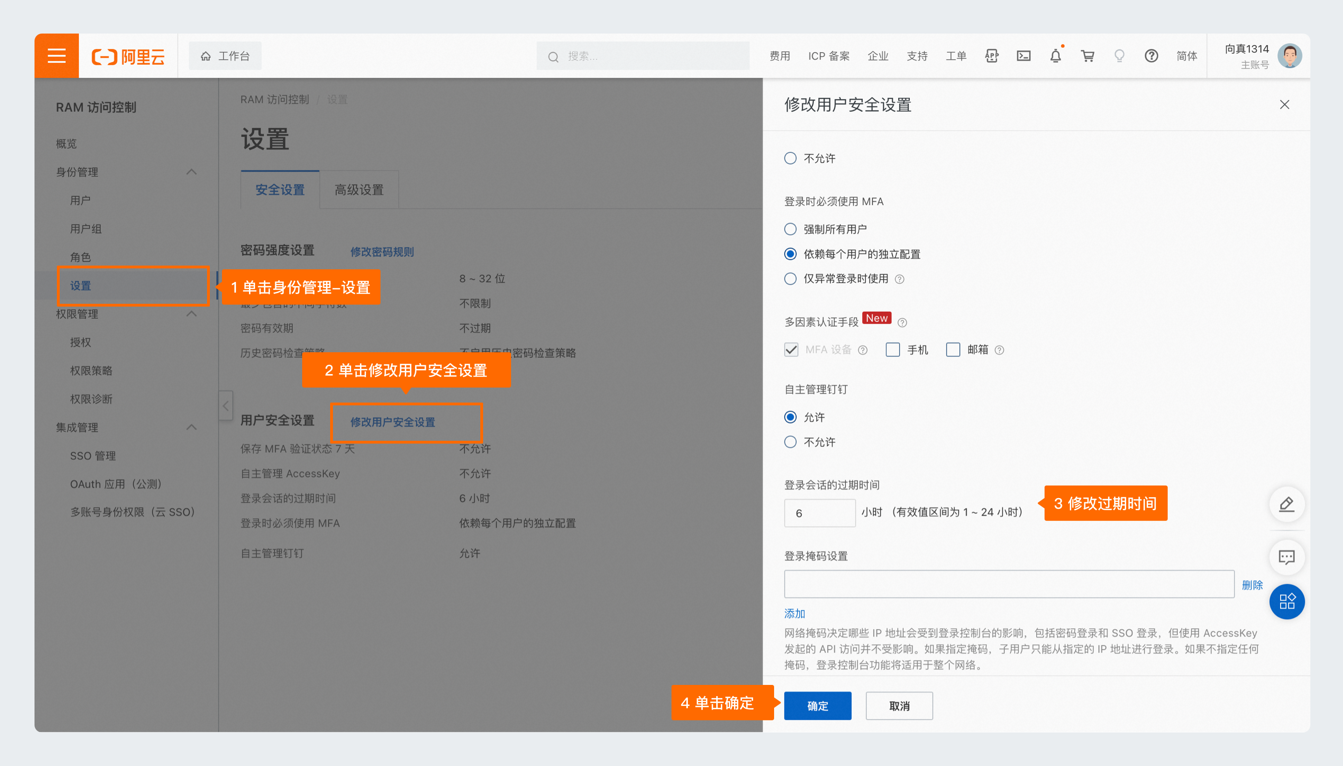The image size is (1343, 766).
Task: Click the help question mark icon
Action: click(1151, 56)
